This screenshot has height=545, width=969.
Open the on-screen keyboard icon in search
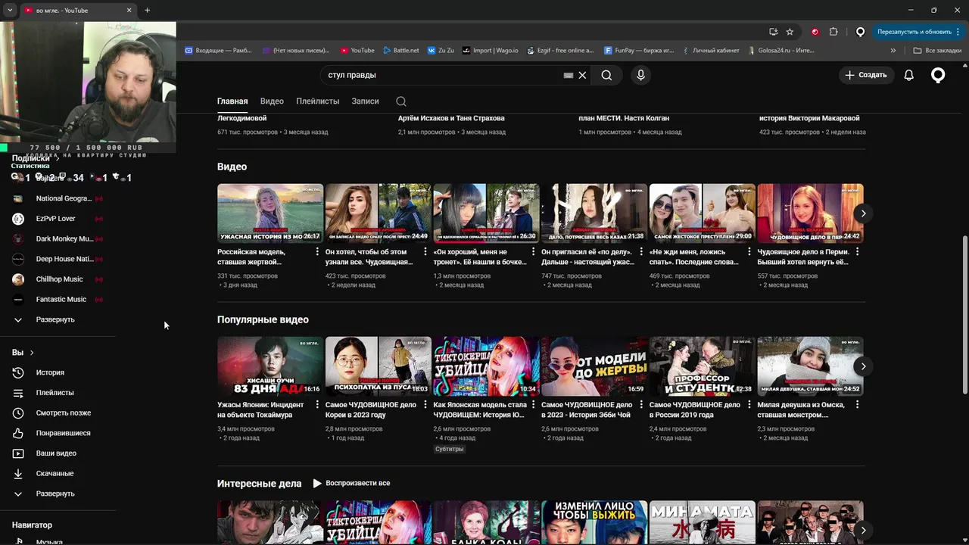click(x=568, y=75)
